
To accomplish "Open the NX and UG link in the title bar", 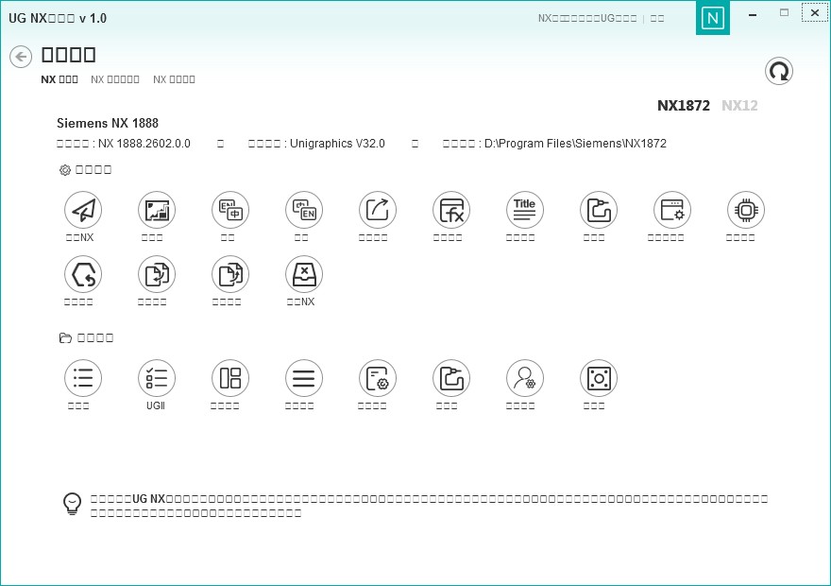I will tap(587, 19).
